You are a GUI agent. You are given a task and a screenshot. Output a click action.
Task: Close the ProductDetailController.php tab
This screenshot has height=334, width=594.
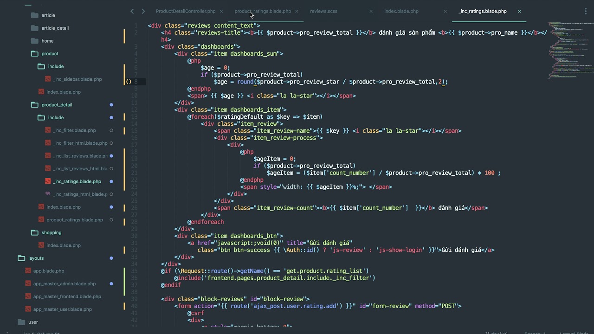point(221,11)
